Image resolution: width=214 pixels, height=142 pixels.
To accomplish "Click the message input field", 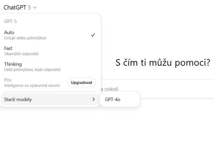I will (158, 89).
